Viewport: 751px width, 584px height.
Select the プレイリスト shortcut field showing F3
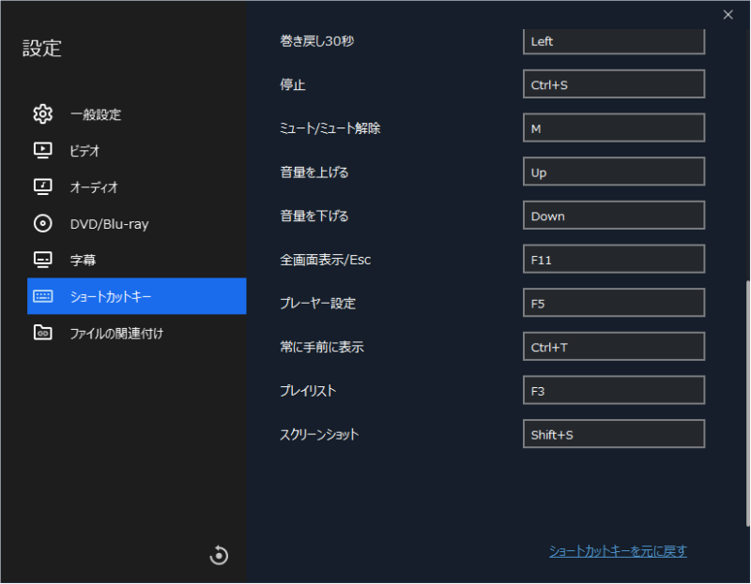click(613, 390)
